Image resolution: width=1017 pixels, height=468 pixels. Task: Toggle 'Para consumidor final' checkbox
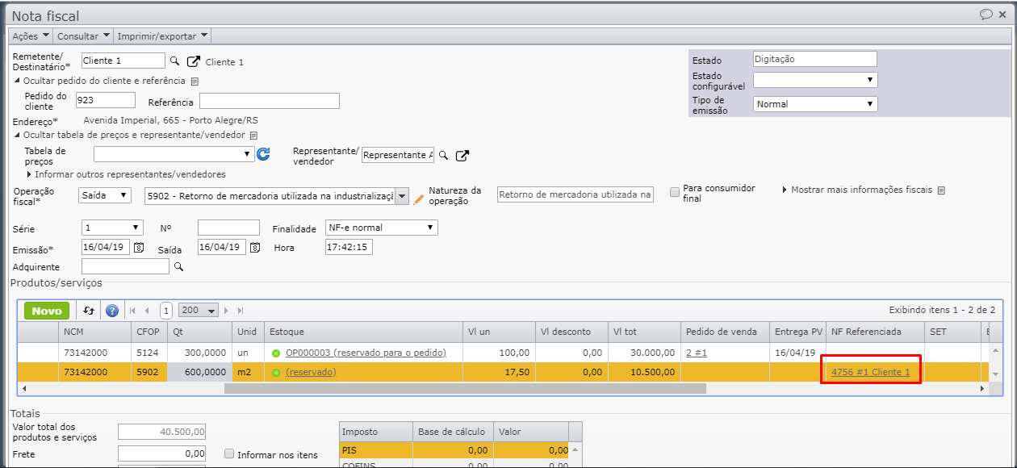pos(675,192)
